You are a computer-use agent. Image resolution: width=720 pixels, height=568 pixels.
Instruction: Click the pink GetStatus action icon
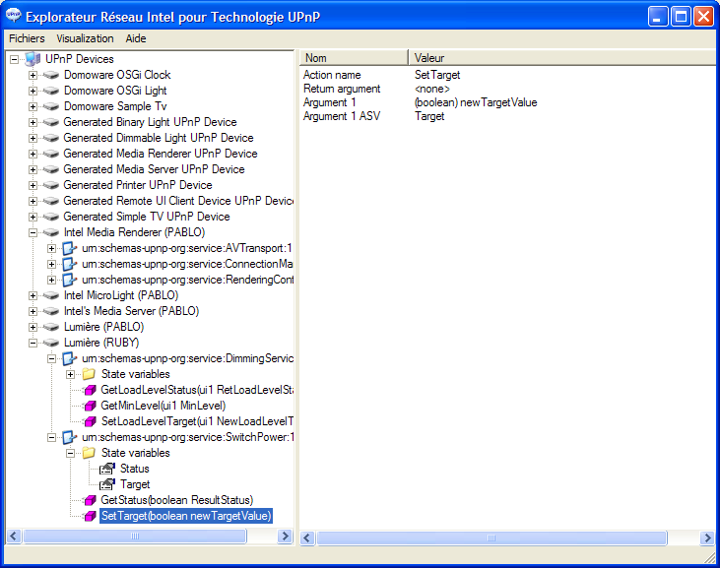coord(90,500)
